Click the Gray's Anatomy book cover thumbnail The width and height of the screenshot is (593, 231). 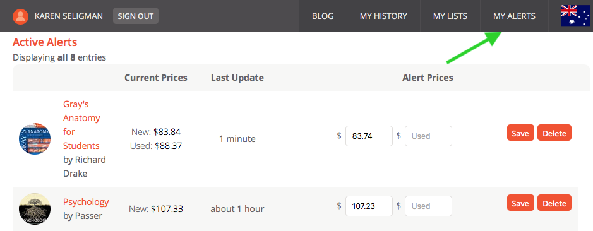[35, 138]
